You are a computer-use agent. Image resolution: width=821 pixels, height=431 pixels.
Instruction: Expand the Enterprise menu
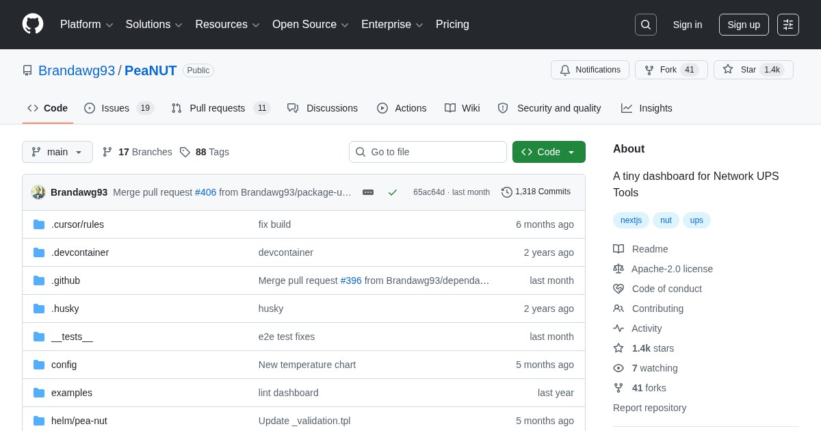coord(392,25)
